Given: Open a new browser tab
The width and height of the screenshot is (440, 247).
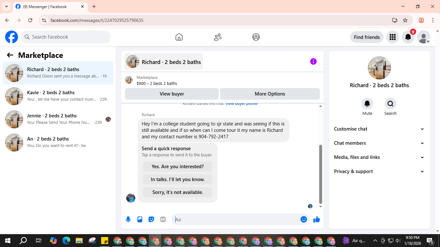Looking at the screenshot, I should point(94,6).
